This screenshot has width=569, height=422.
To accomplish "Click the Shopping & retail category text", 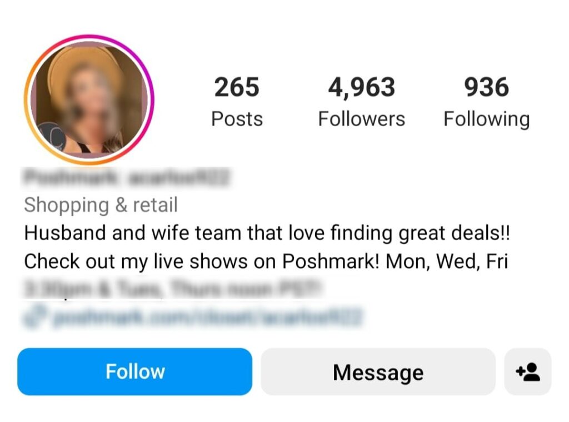I will tap(101, 205).
